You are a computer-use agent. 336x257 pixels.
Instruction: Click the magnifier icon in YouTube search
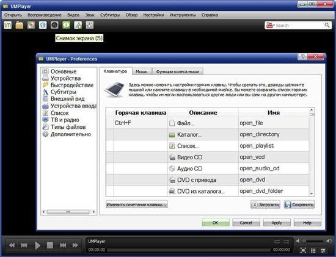327,25
